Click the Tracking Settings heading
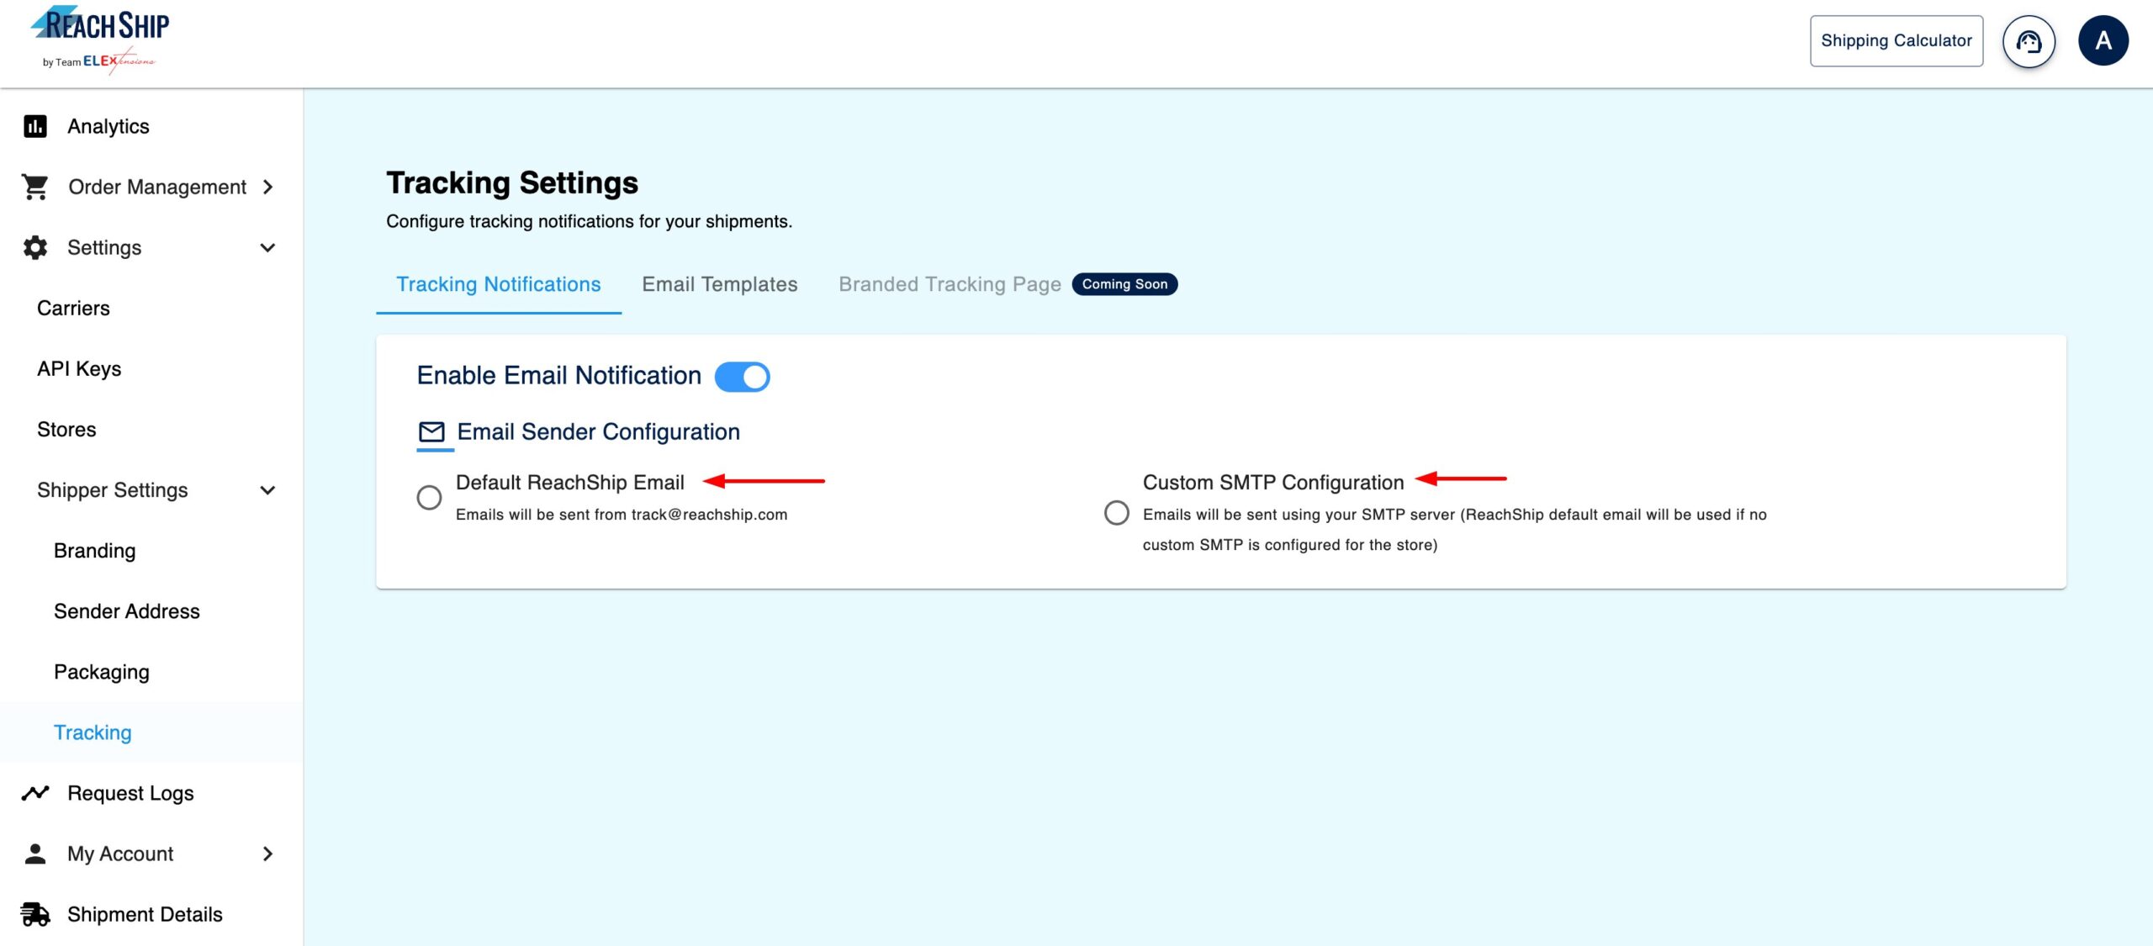The width and height of the screenshot is (2153, 946). pyautogui.click(x=512, y=183)
